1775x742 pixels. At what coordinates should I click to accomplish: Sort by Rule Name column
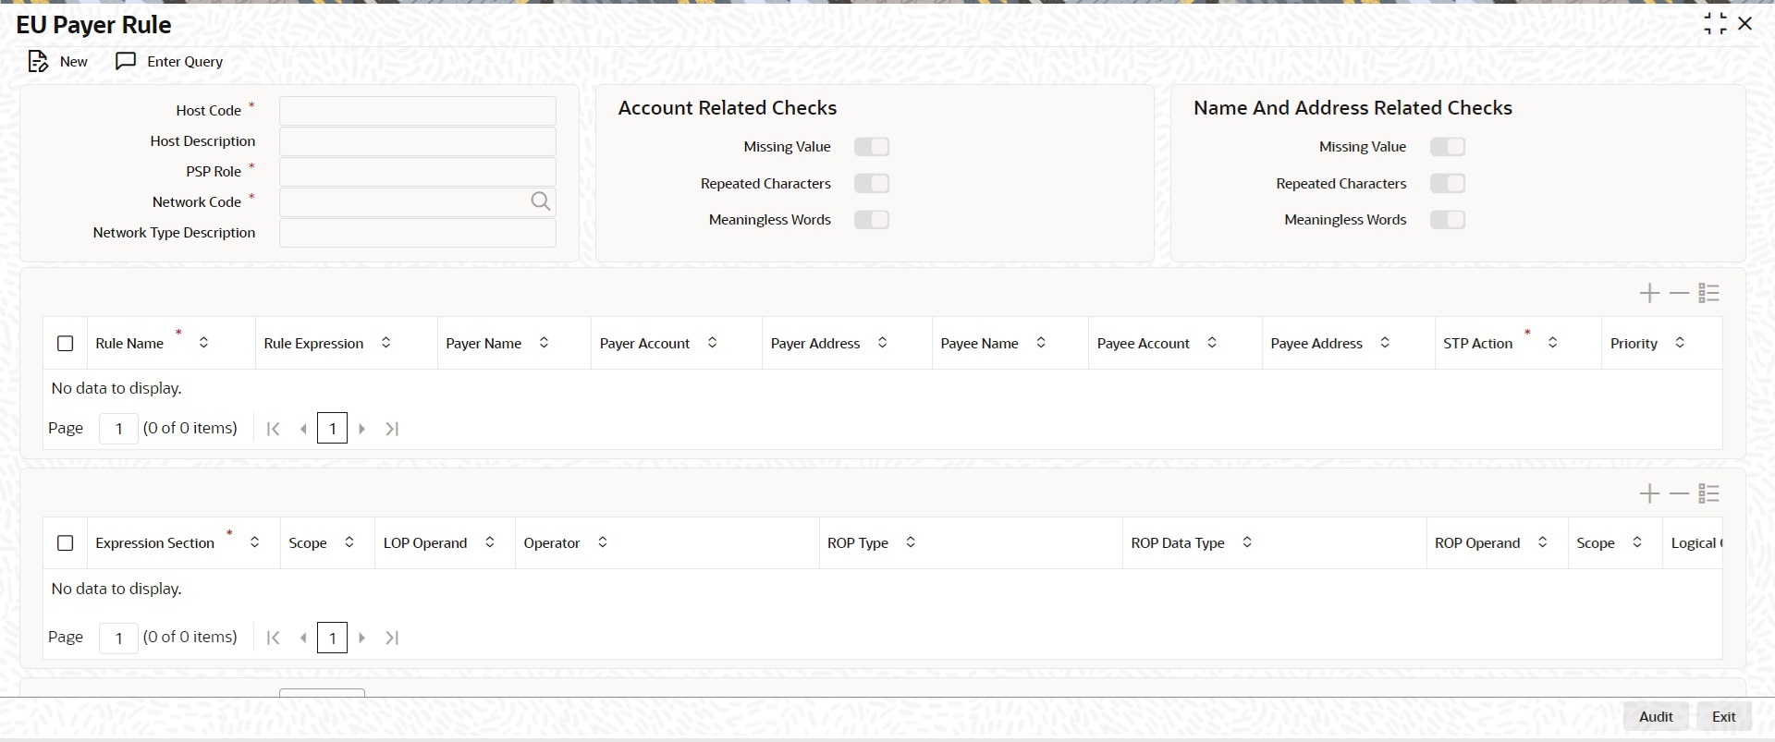[203, 343]
